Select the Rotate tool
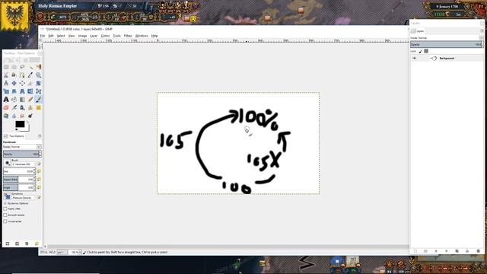Screen dimensions: 487x274 39,83
